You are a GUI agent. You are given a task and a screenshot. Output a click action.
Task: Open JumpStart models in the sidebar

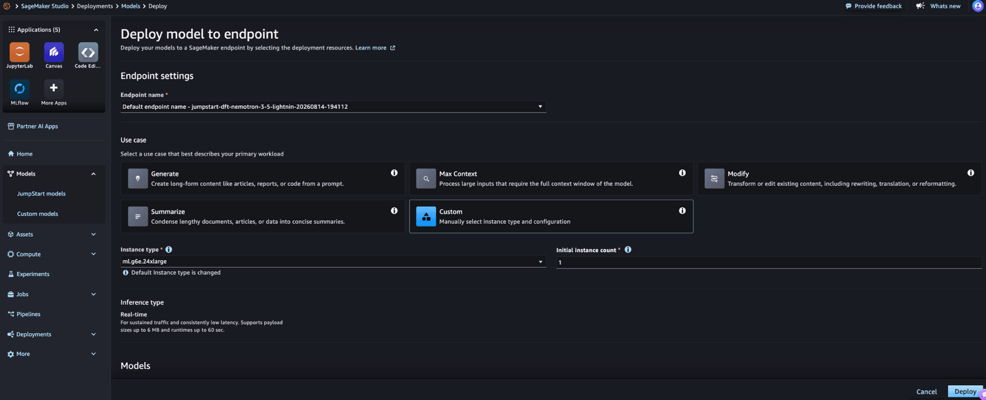(41, 193)
